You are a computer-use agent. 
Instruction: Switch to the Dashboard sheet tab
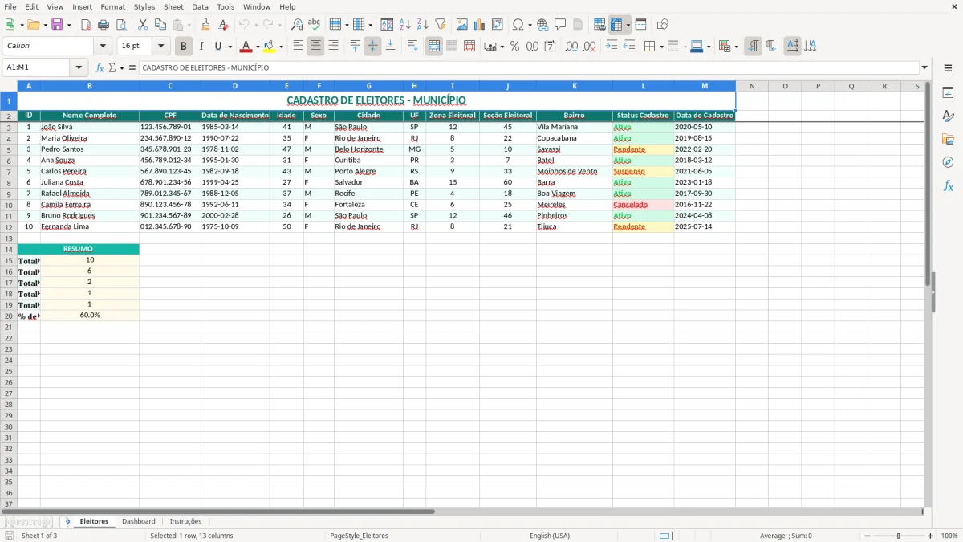point(139,521)
